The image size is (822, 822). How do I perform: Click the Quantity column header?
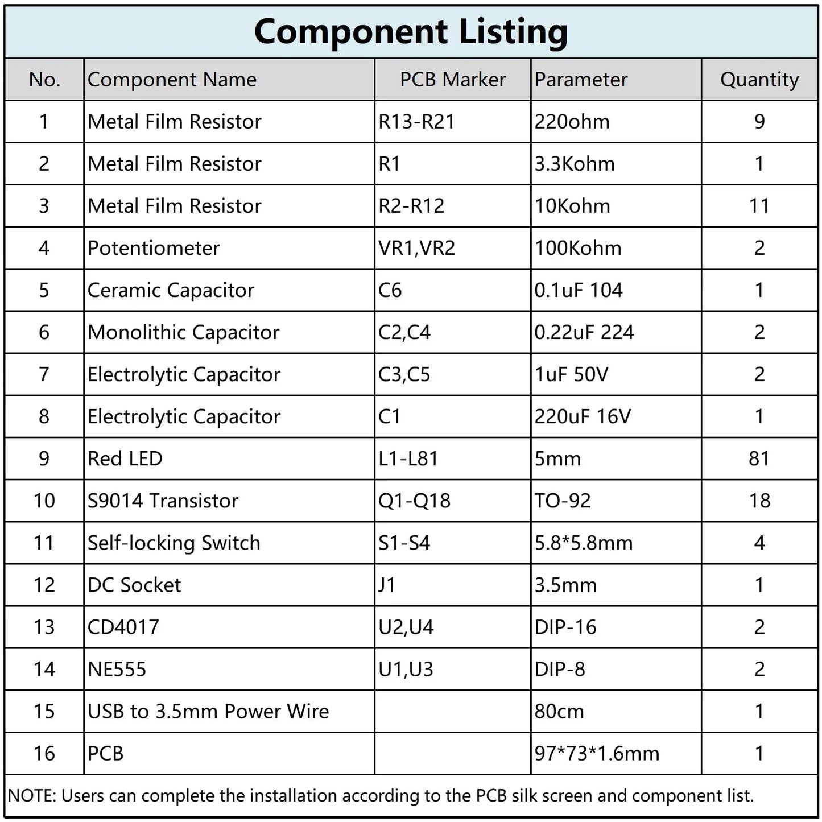point(759,80)
